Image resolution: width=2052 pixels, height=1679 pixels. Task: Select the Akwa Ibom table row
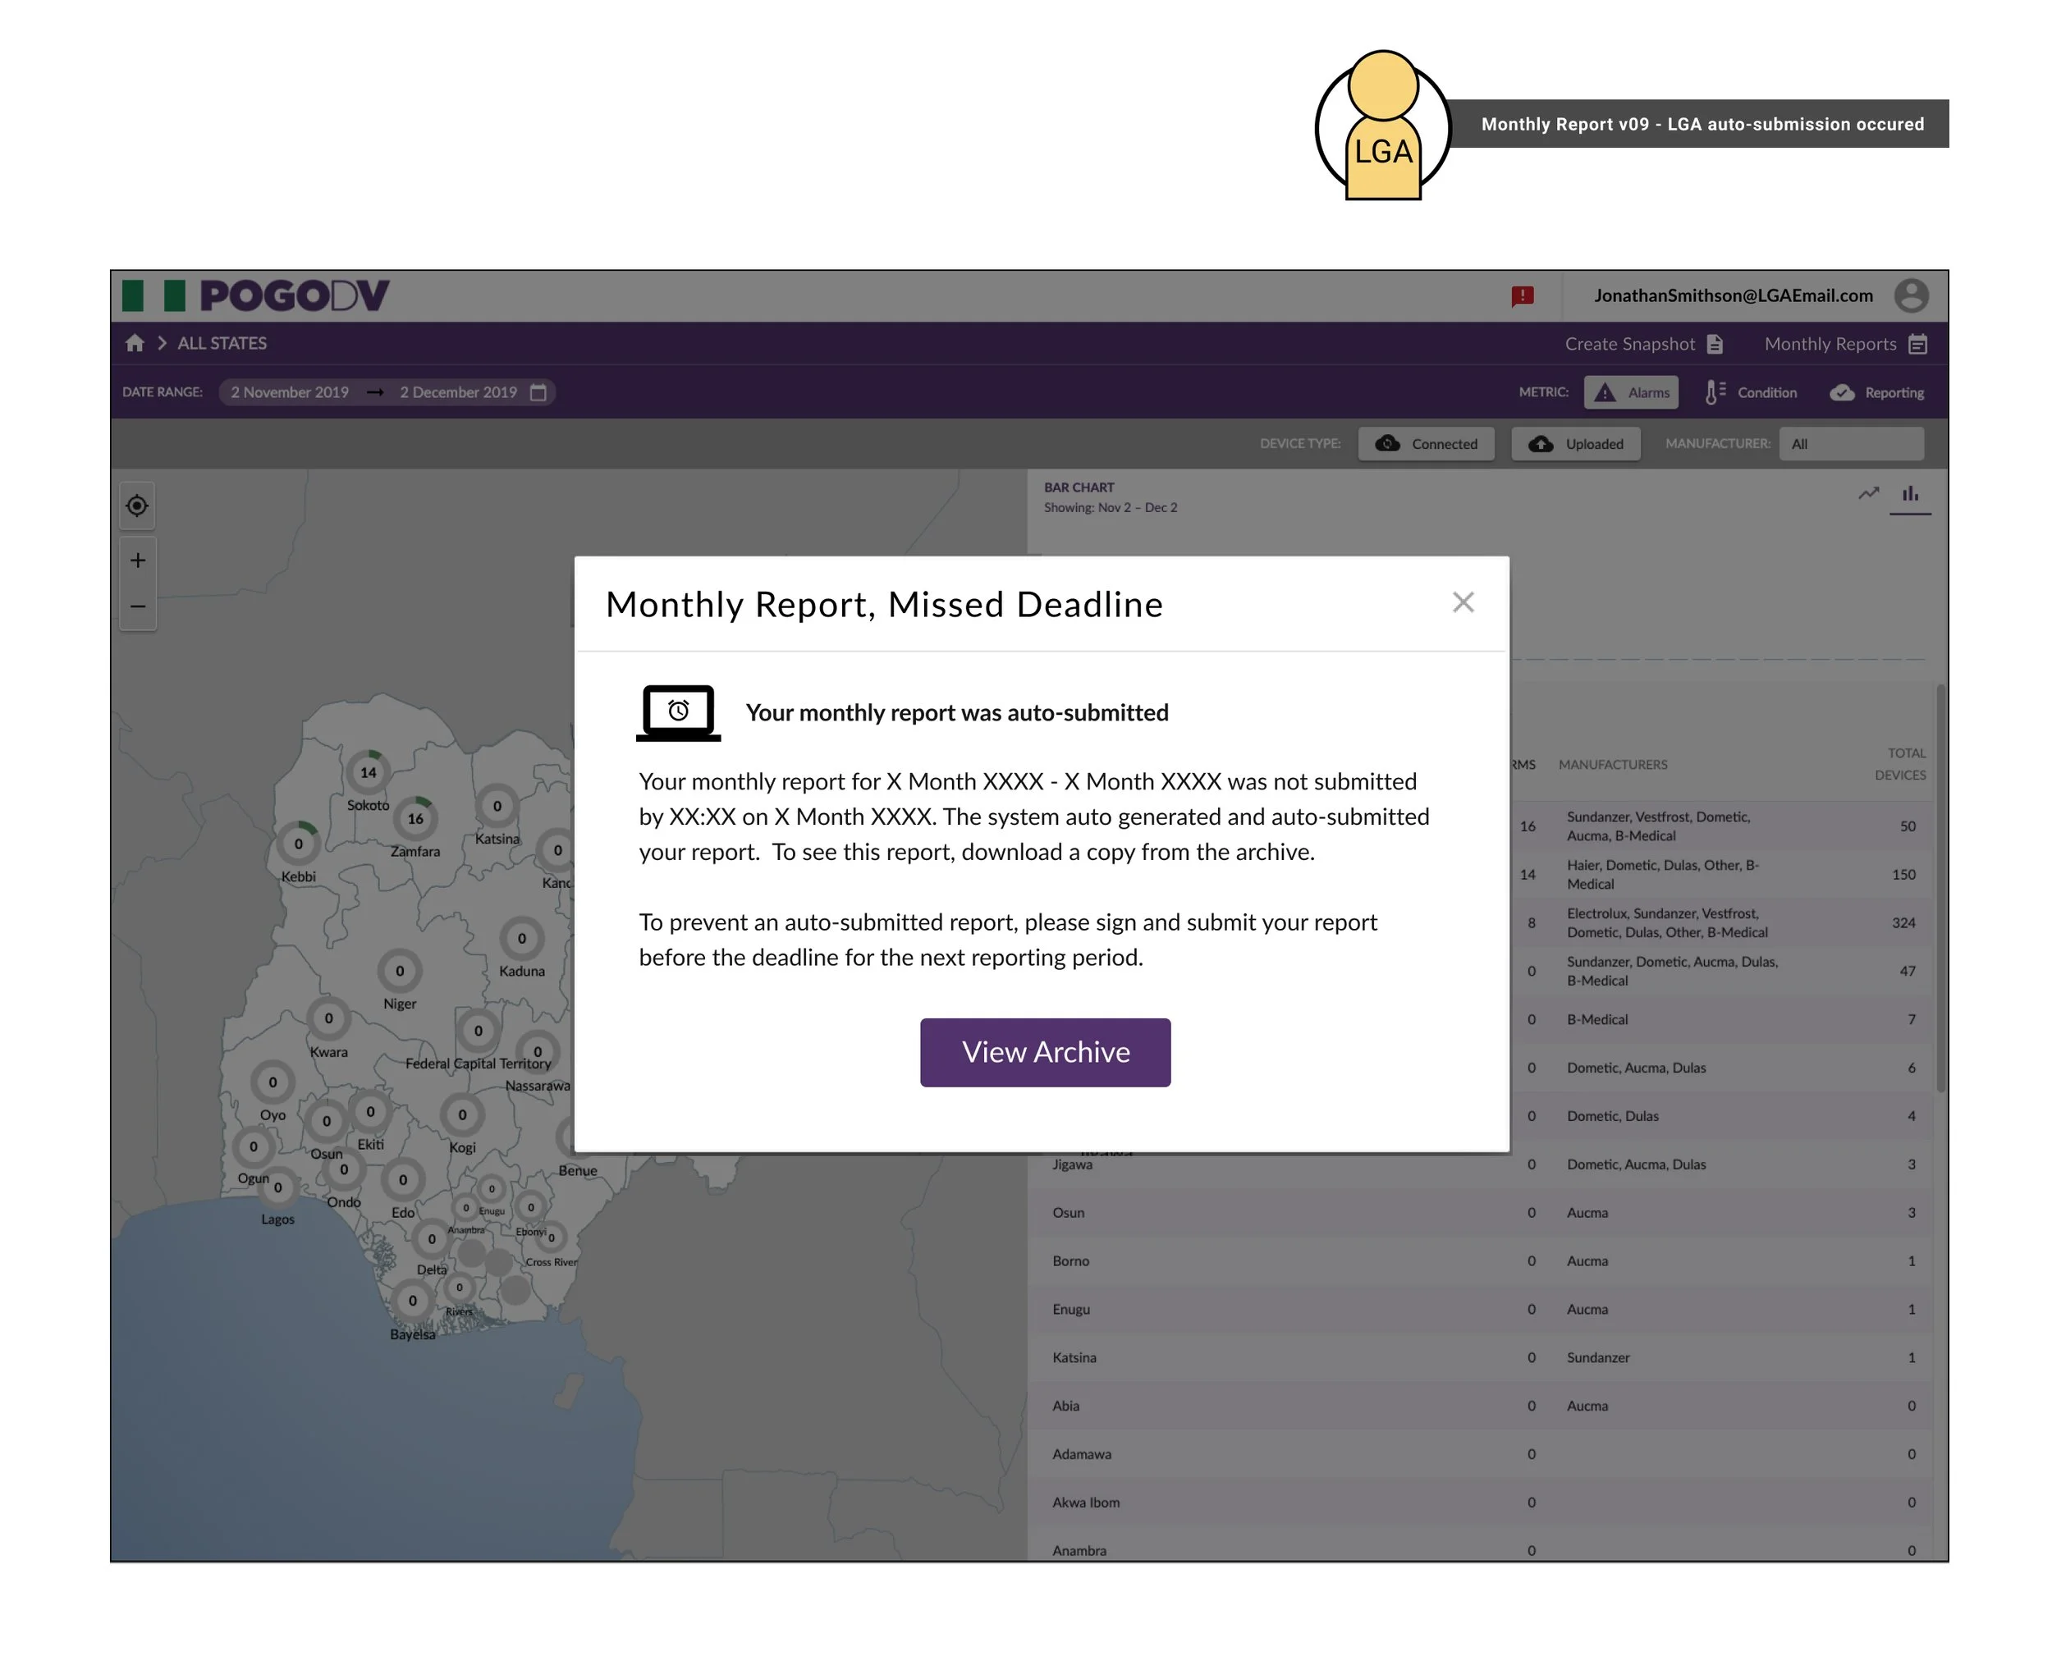click(x=1480, y=1503)
